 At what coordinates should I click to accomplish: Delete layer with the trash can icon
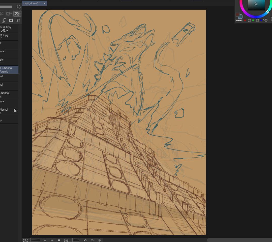18,20
